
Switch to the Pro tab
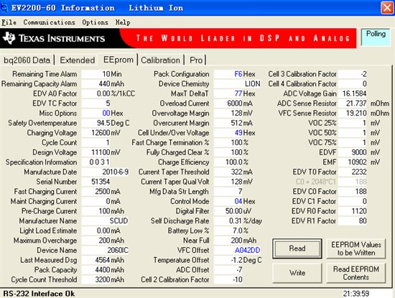point(196,60)
